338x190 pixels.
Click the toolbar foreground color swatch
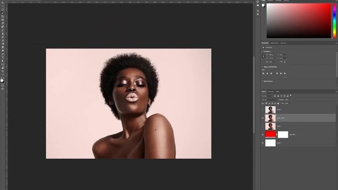point(2,80)
